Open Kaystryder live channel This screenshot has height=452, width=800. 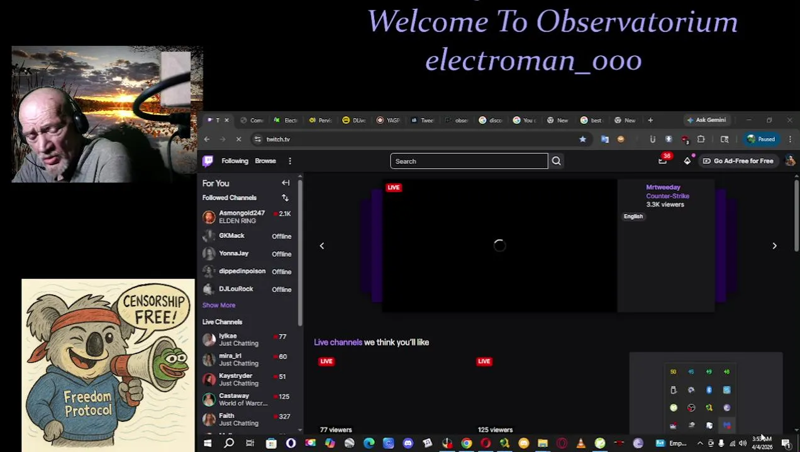[x=247, y=380]
